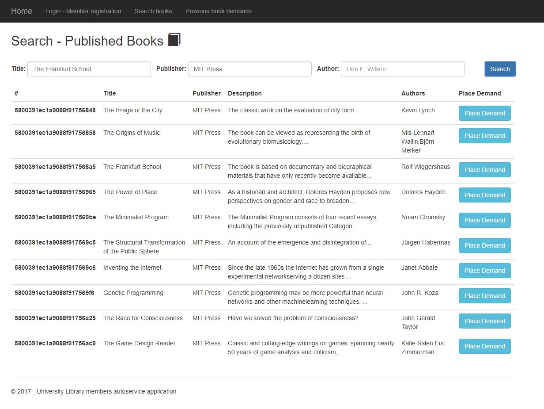Click author John R. Koza
Screen dimensions: 544x409
[x=420, y=293]
